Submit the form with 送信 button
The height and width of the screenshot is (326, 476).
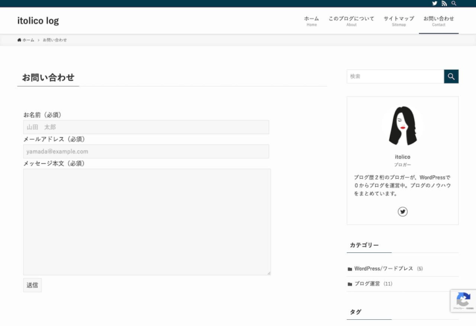click(32, 285)
